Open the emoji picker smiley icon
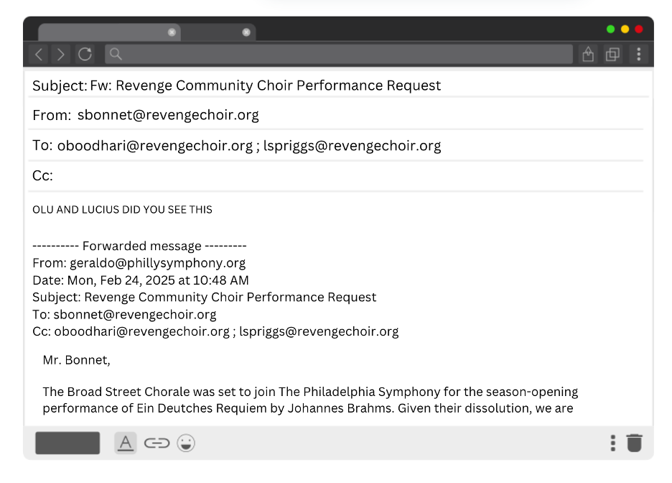The image size is (672, 483). tap(186, 443)
